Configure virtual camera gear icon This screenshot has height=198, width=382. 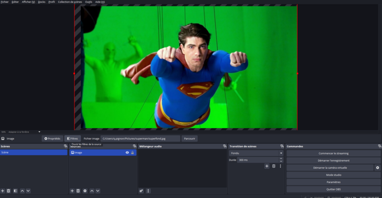click(x=378, y=168)
